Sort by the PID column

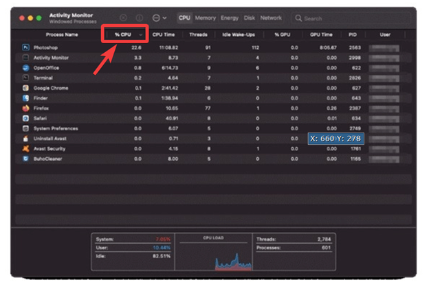click(x=353, y=35)
